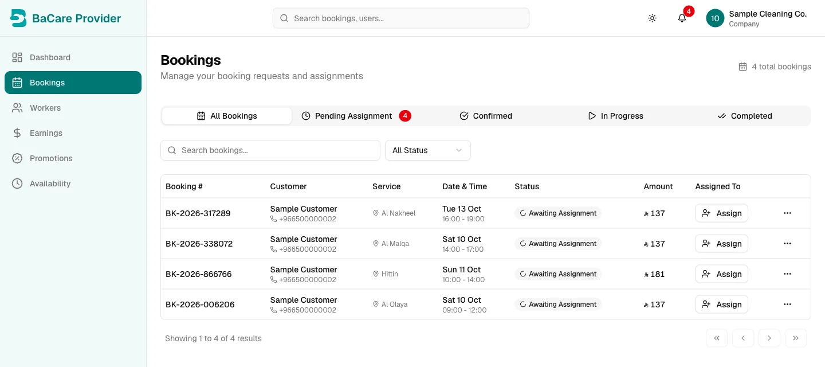Click the BaCare Provider logo
825x367 pixels.
point(66,18)
